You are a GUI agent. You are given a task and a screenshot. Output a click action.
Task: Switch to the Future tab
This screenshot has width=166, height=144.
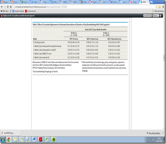click(114, 2)
